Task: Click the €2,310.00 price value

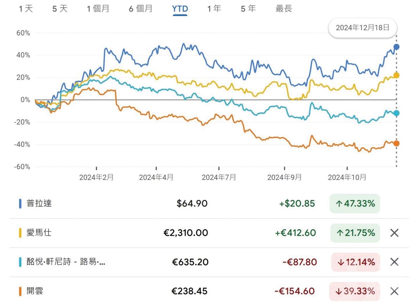Action: pos(186,233)
